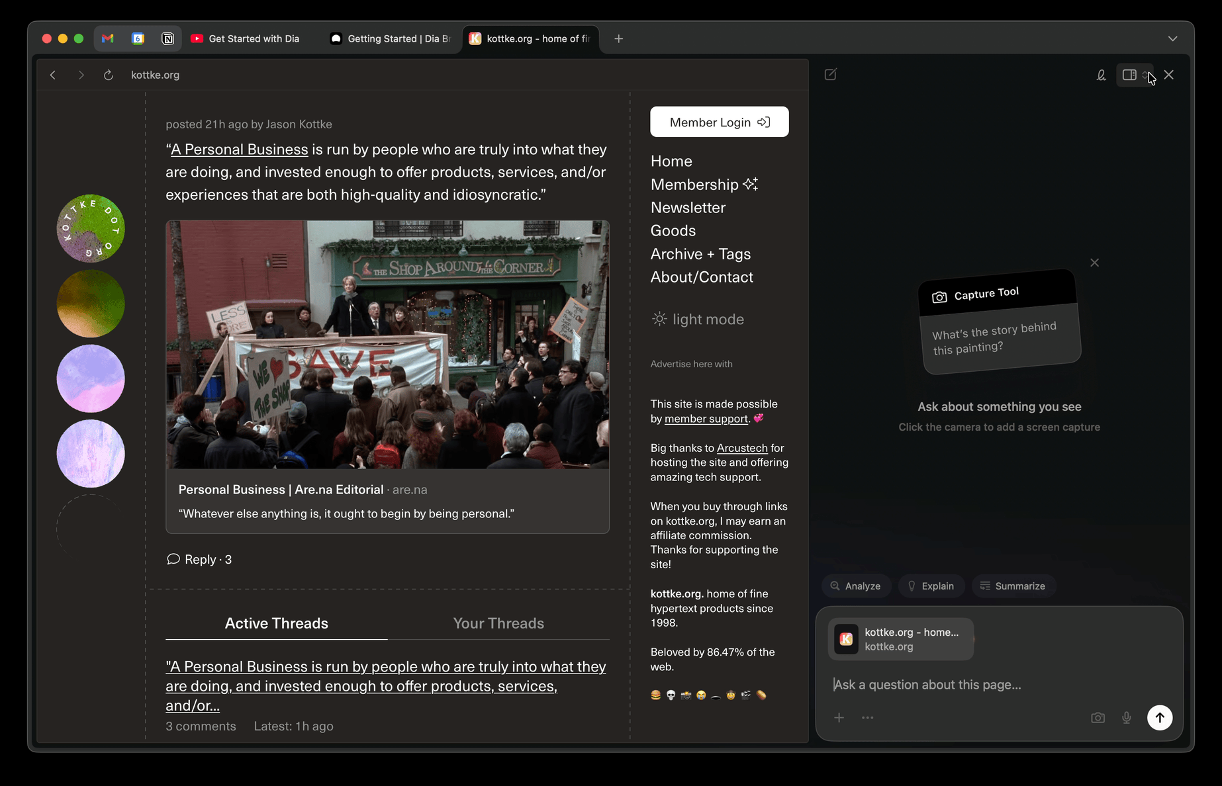Click the Shop Around the Corner image
1222x786 pixels.
(x=387, y=345)
